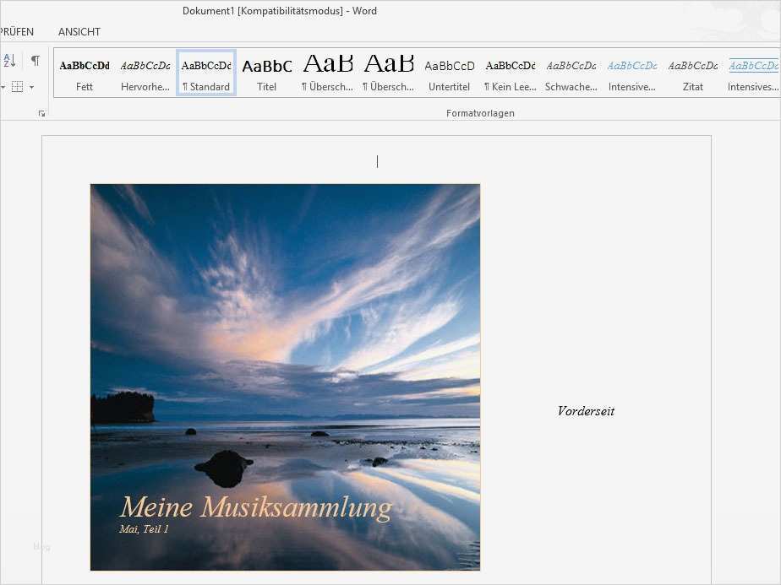This screenshot has width=781, height=585.
Task: Click the Meine Musiksammlung title text
Action: pos(256,508)
